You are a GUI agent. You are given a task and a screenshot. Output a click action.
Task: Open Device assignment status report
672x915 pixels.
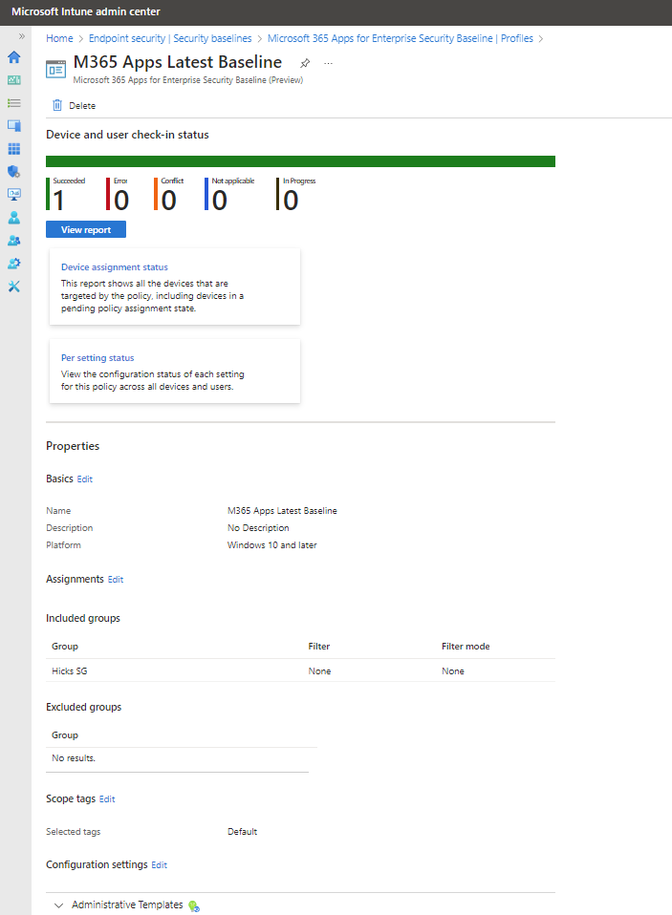[115, 267]
